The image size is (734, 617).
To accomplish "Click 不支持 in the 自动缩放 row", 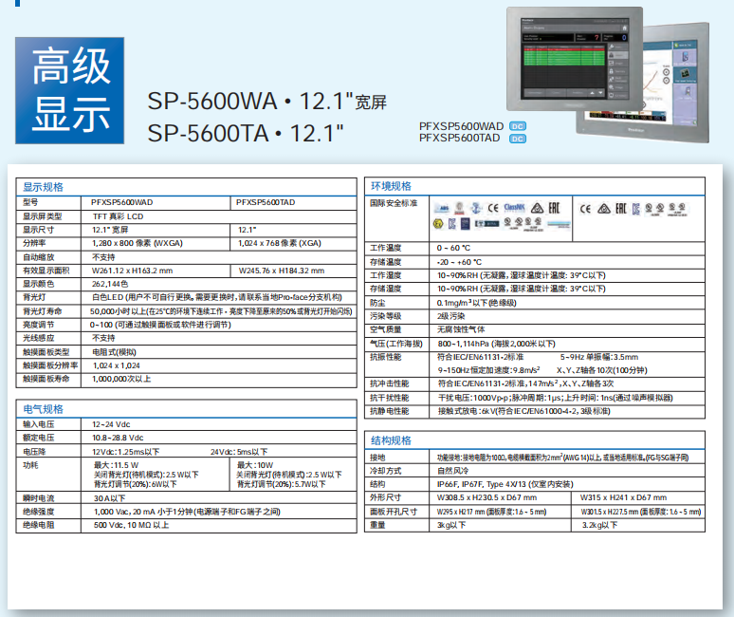I will pyautogui.click(x=103, y=257).
